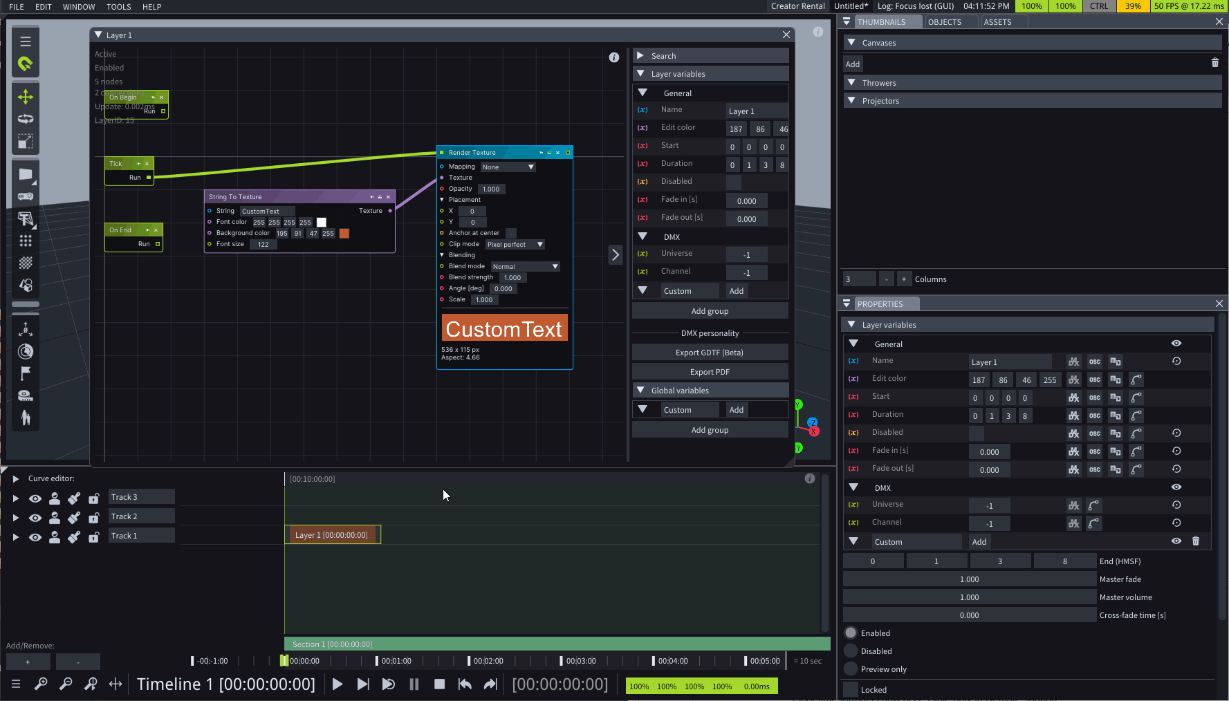Click the orange Background color swatch
1229x701 pixels.
[x=344, y=234]
